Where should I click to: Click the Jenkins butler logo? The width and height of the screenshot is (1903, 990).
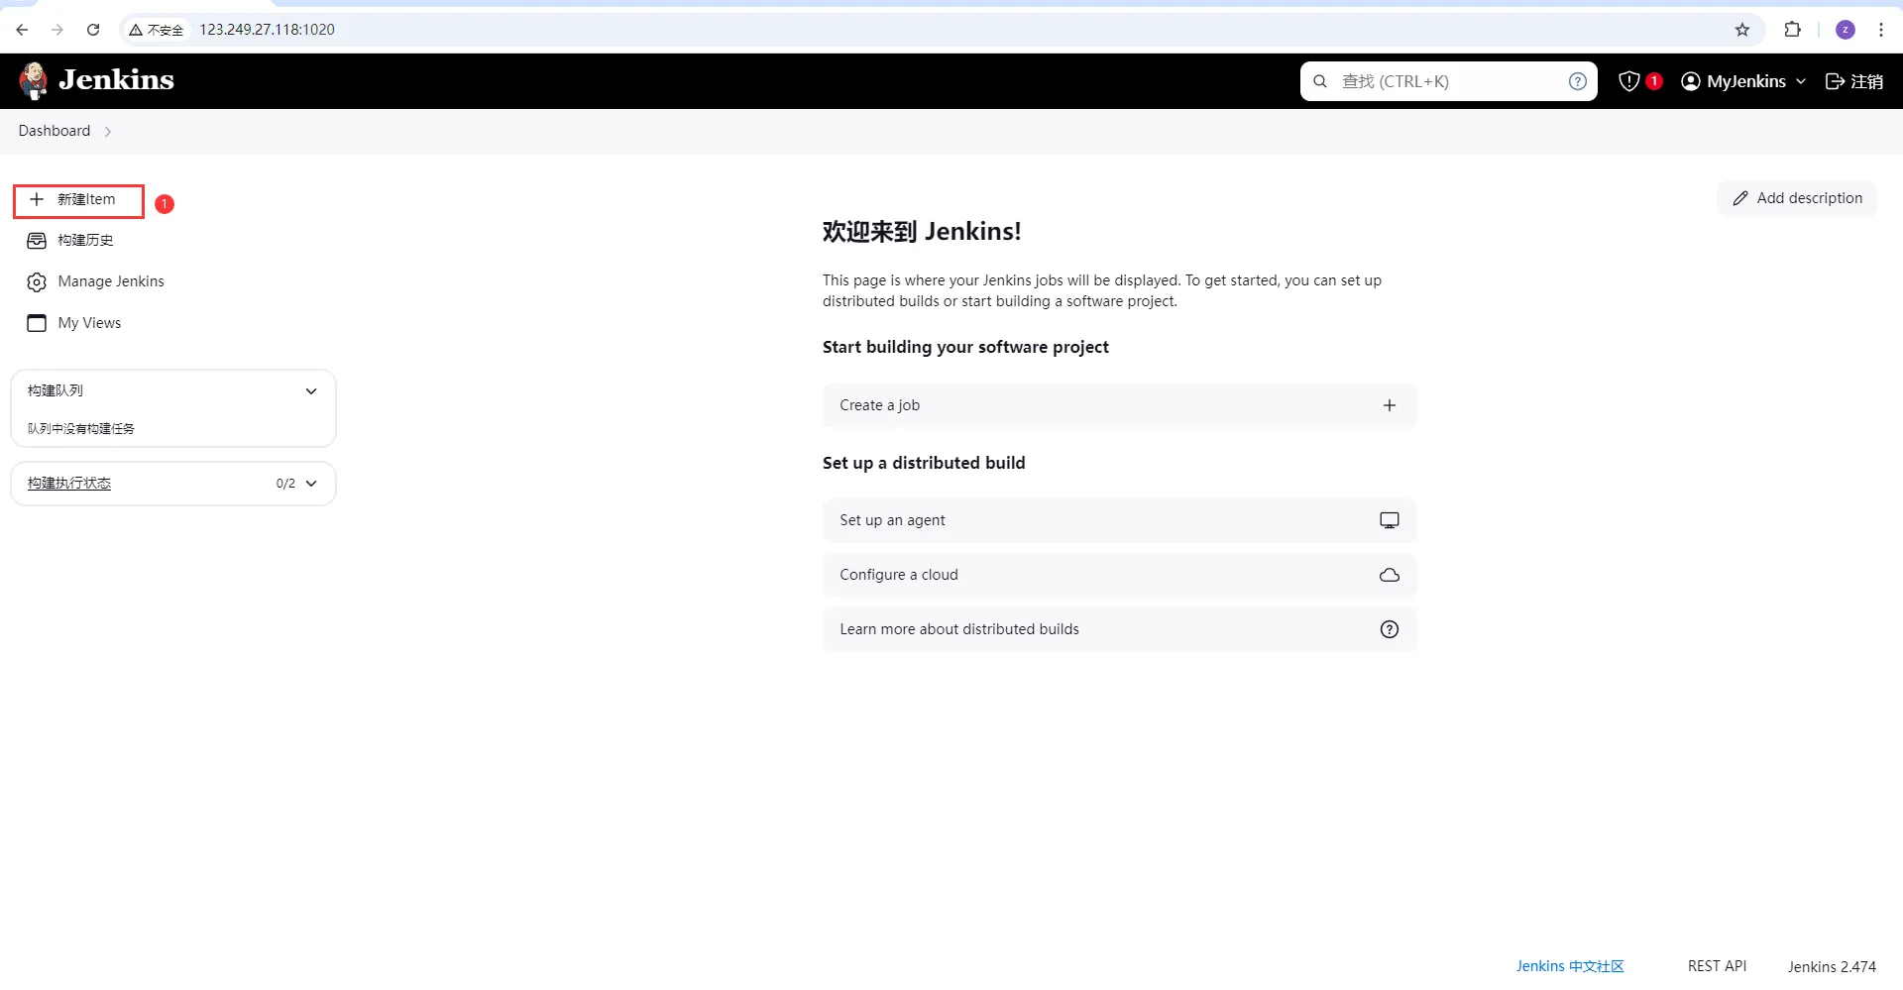point(34,80)
